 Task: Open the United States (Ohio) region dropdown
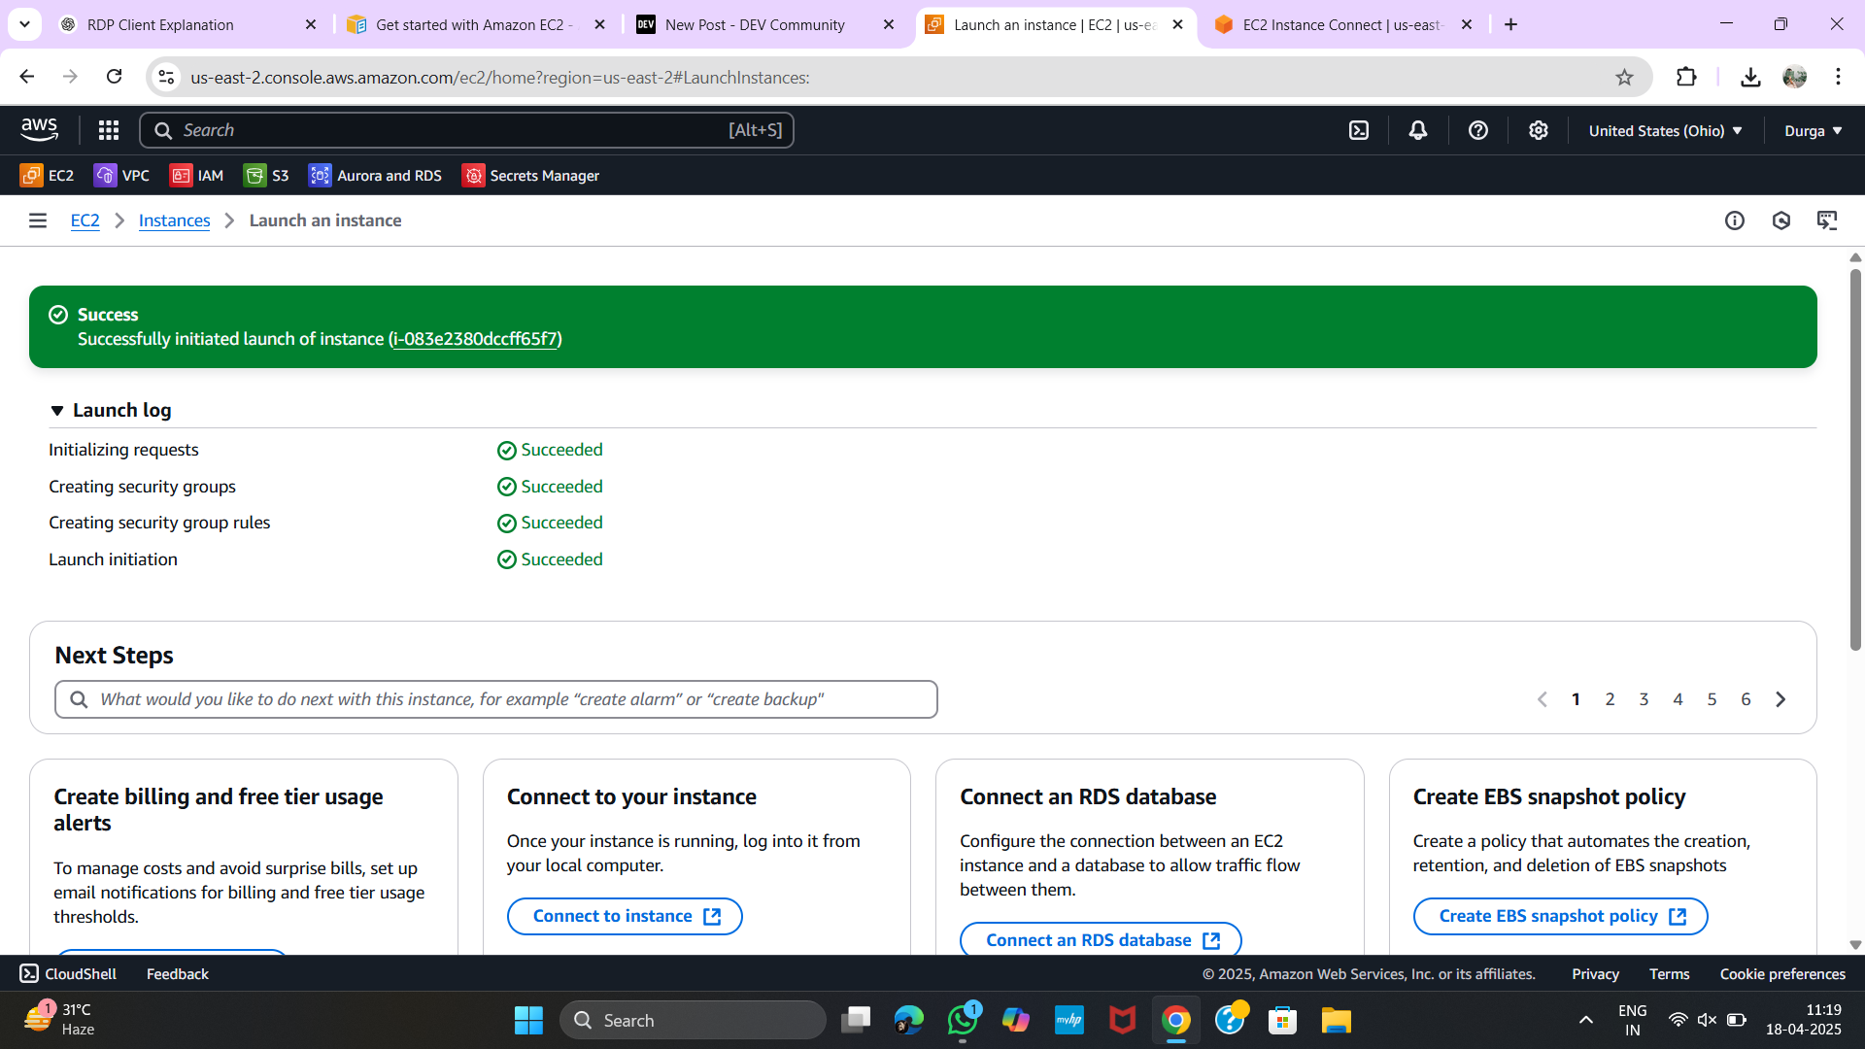click(1665, 130)
